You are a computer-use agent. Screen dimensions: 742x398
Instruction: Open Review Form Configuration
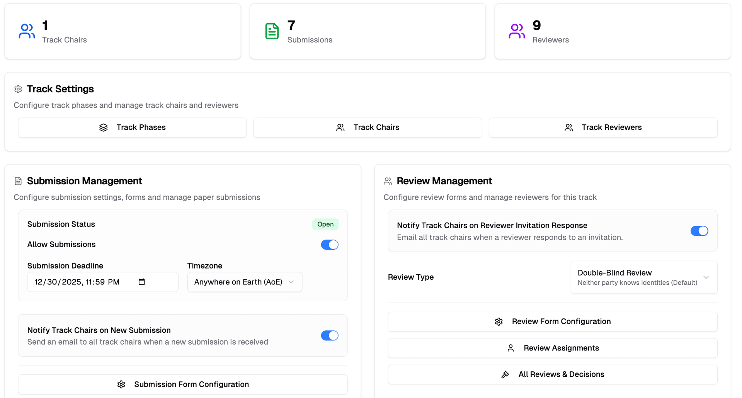click(552, 321)
